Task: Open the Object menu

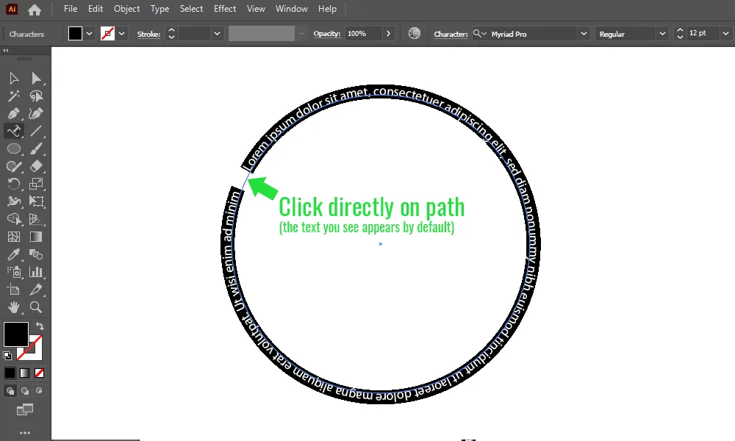Action: [x=126, y=9]
